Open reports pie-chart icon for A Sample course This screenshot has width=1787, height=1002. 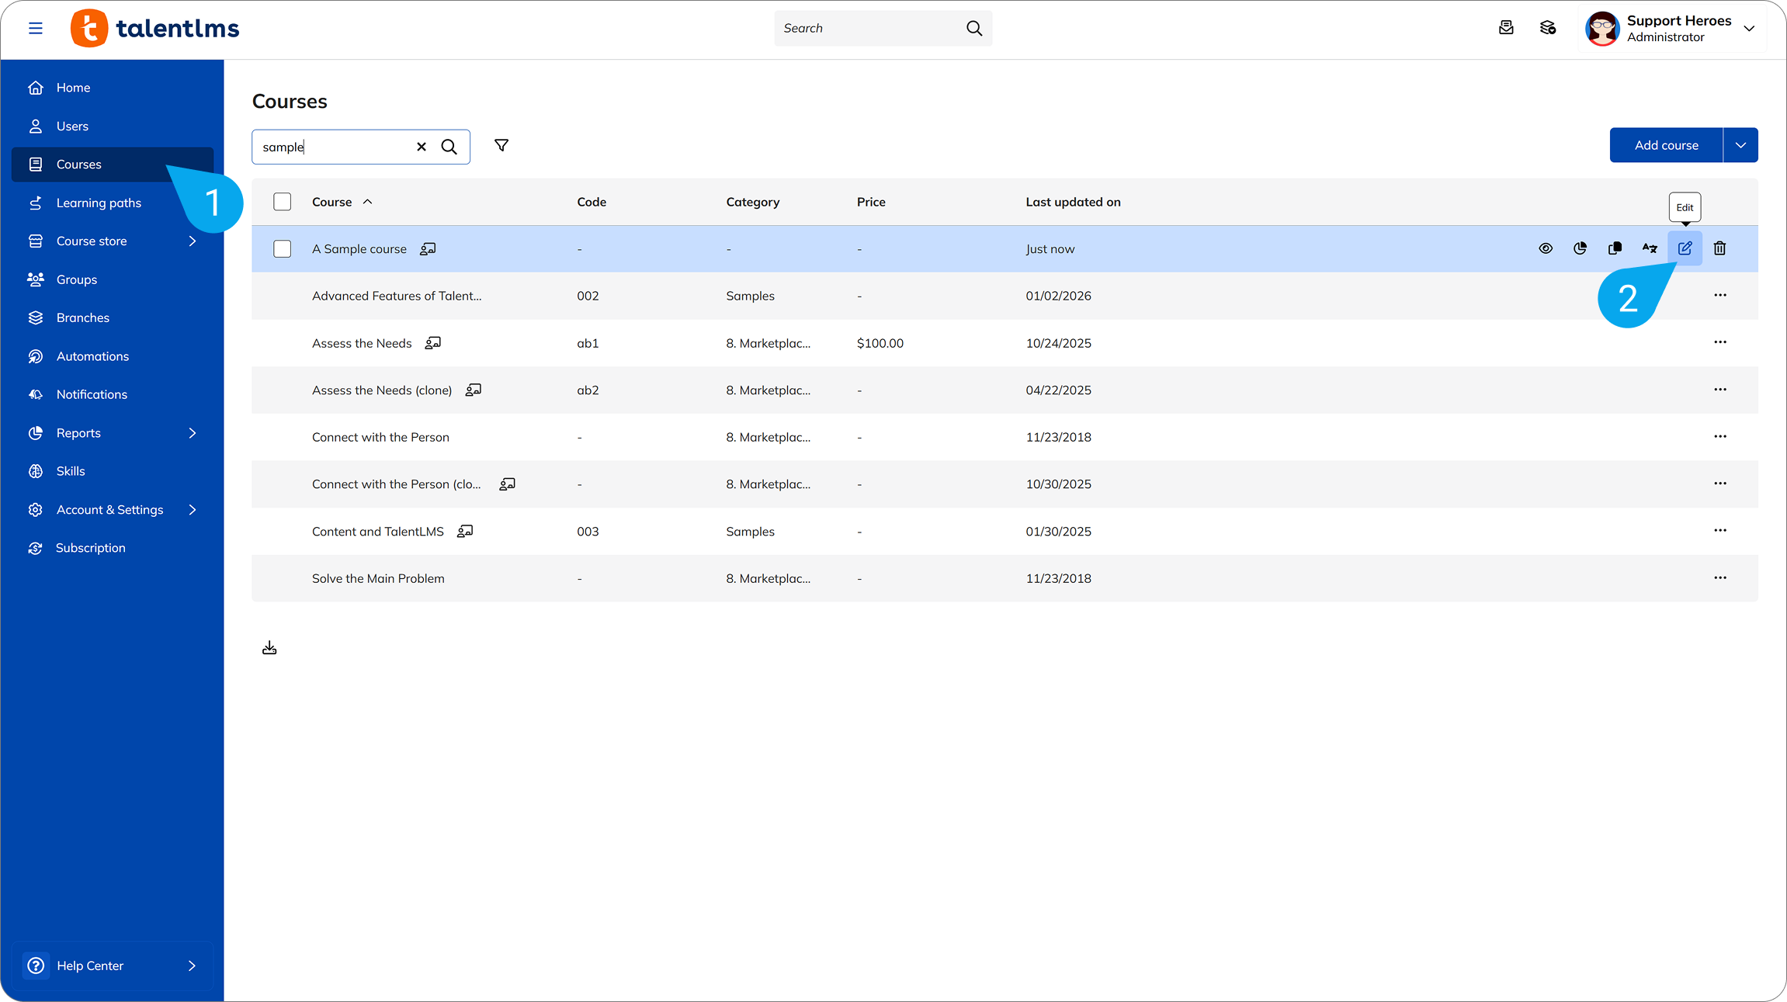point(1580,248)
